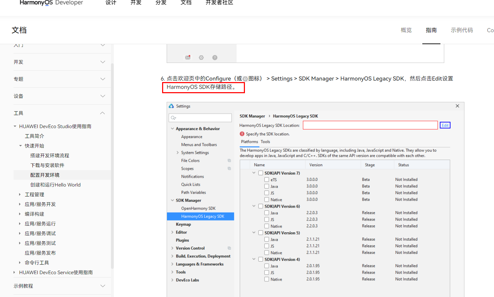Collapse the 工具 sidebar section
Screen dimensions: 494x297
tap(103, 113)
